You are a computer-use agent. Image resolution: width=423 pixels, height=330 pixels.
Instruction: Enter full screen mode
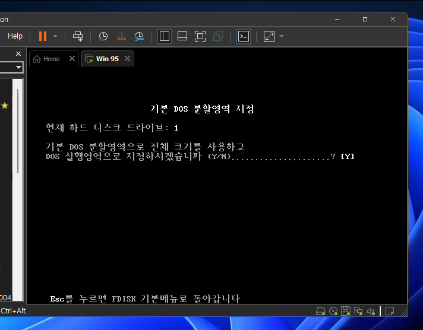coord(200,36)
